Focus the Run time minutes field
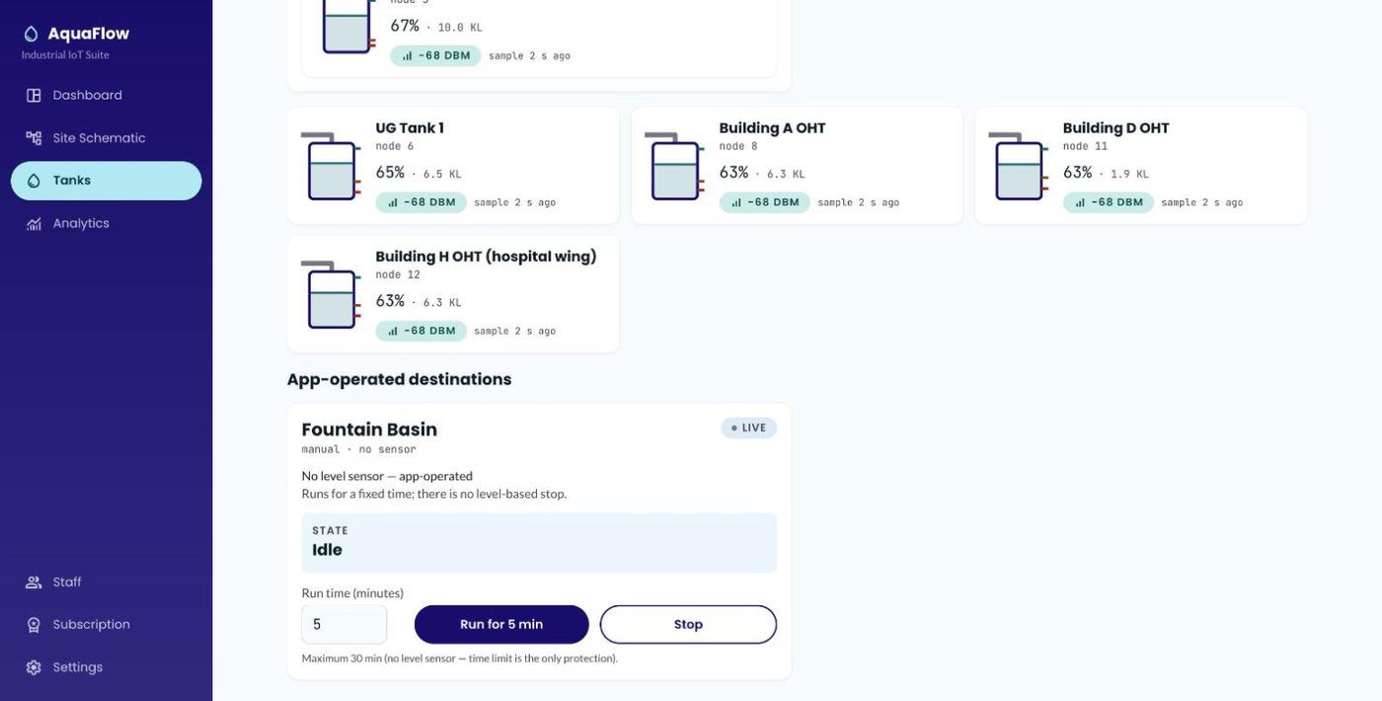Image resolution: width=1382 pixels, height=701 pixels. 344,625
